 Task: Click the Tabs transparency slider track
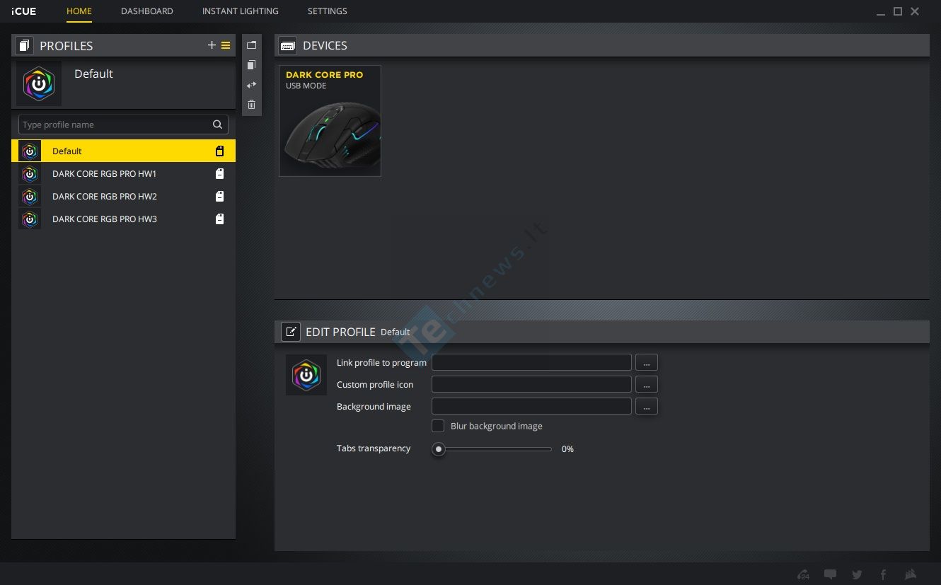pyautogui.click(x=492, y=448)
